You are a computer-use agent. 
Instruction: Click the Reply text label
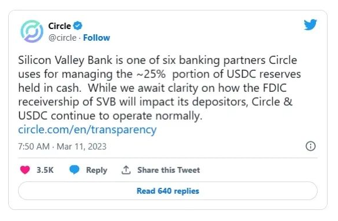97,170
